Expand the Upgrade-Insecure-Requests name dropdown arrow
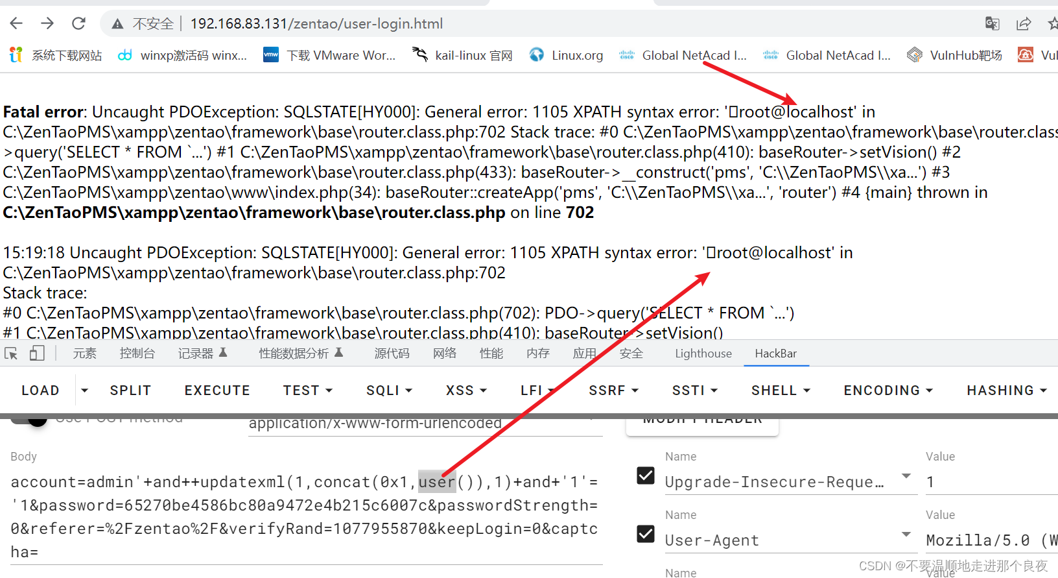This screenshot has height=578, width=1058. pos(906,476)
